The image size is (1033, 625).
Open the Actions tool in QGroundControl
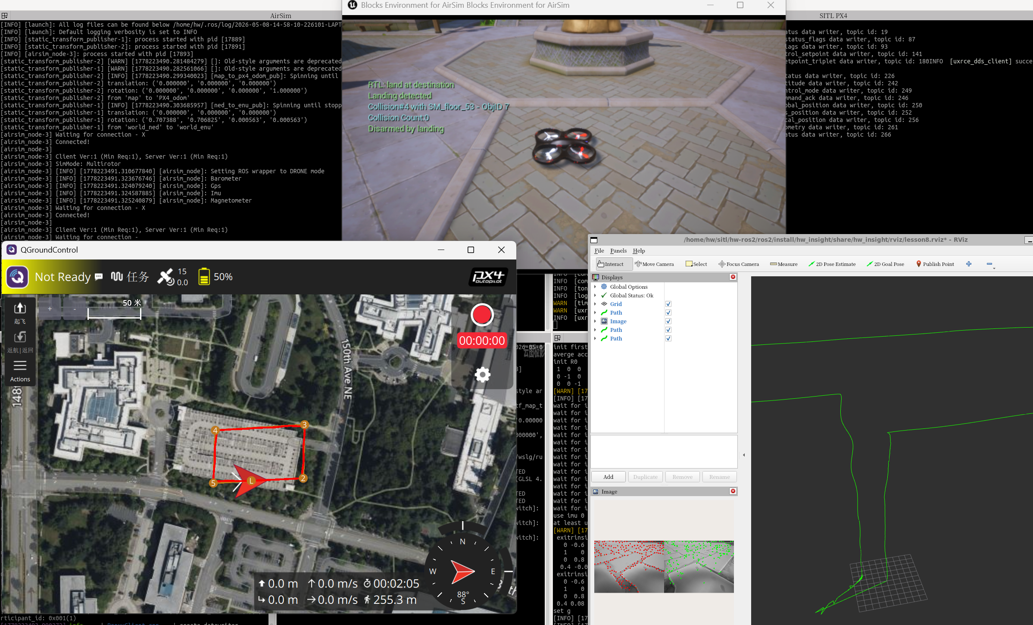coord(20,371)
